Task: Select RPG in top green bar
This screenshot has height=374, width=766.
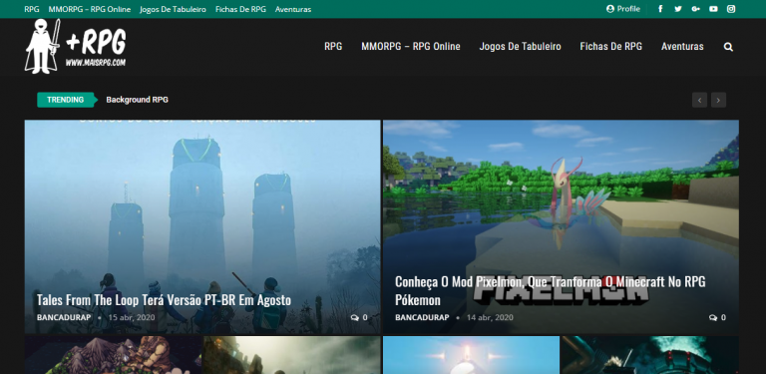Action: [x=32, y=9]
